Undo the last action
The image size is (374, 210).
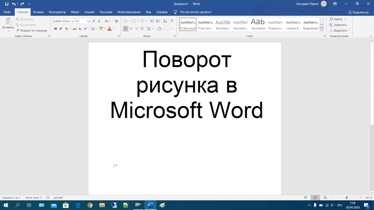13,4
